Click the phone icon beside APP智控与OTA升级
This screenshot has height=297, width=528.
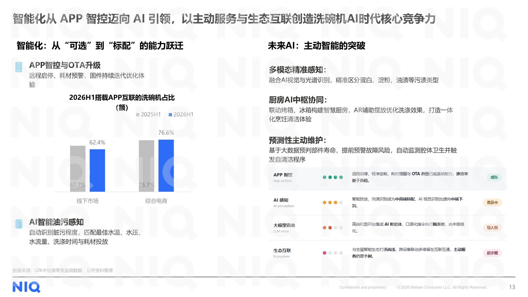point(19,67)
